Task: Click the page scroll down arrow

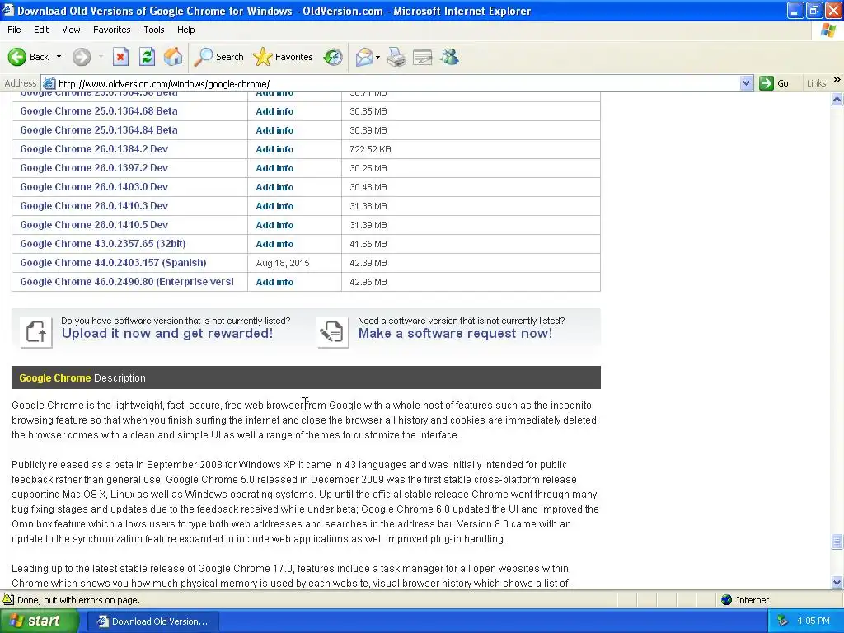Action: tap(837, 582)
